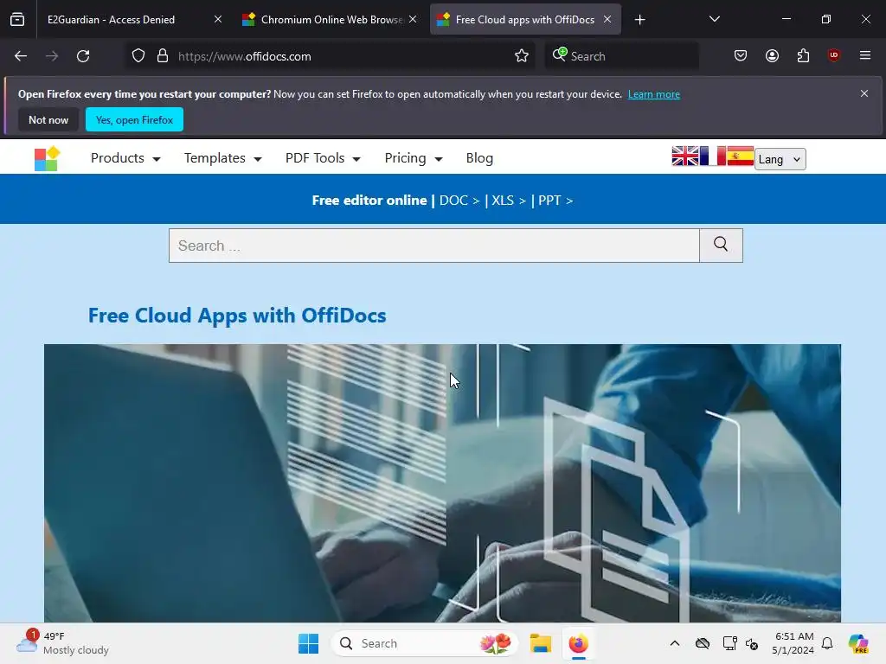The image size is (886, 664).
Task: Select the Free Cloud apps with OffiDocs tab
Action: coord(525,20)
